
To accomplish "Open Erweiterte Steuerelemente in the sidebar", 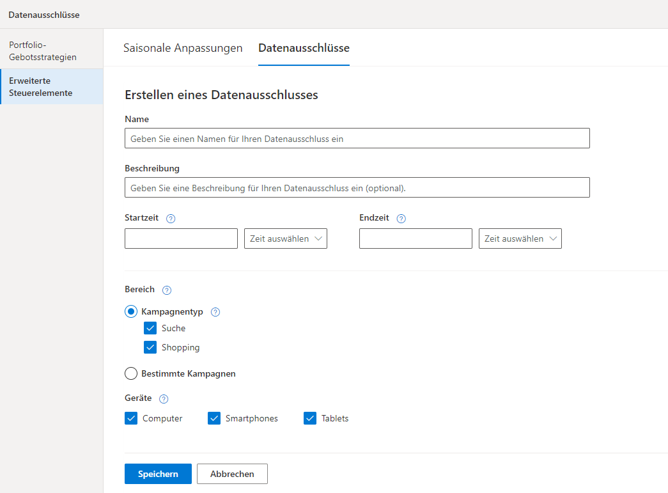I will pos(52,86).
